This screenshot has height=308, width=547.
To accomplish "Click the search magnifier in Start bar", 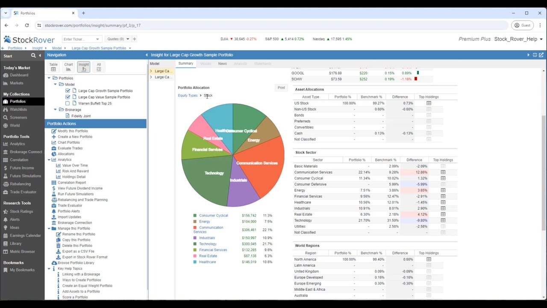I will click(33, 56).
